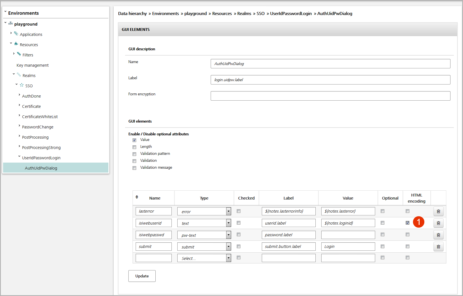Open Resources in the breadcrumb path
This screenshot has width=463, height=296.
pyautogui.click(x=222, y=14)
